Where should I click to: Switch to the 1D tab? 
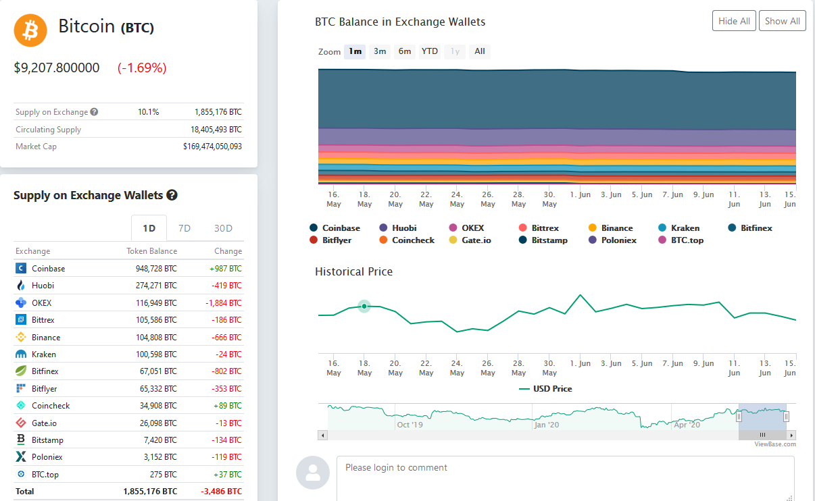click(149, 228)
